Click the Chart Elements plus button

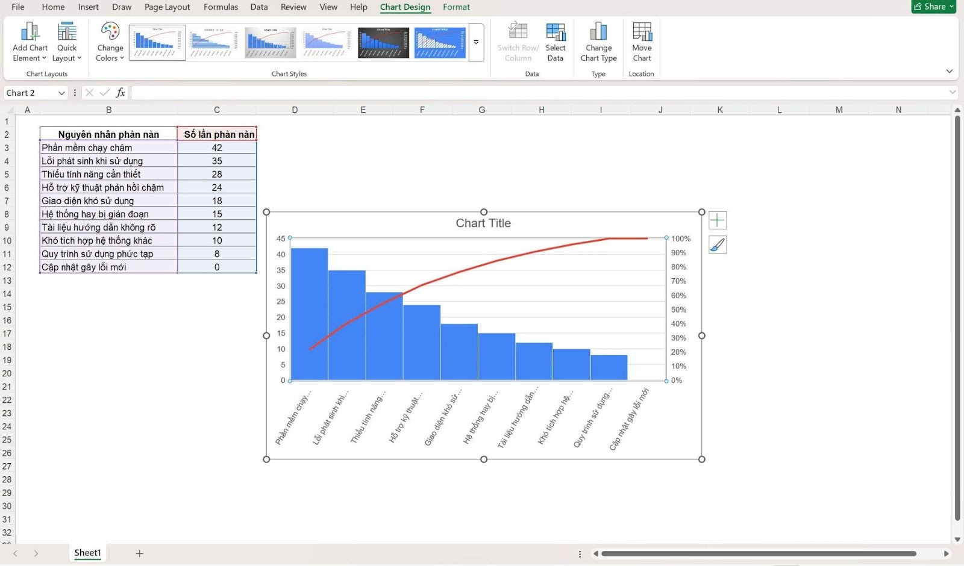(718, 220)
